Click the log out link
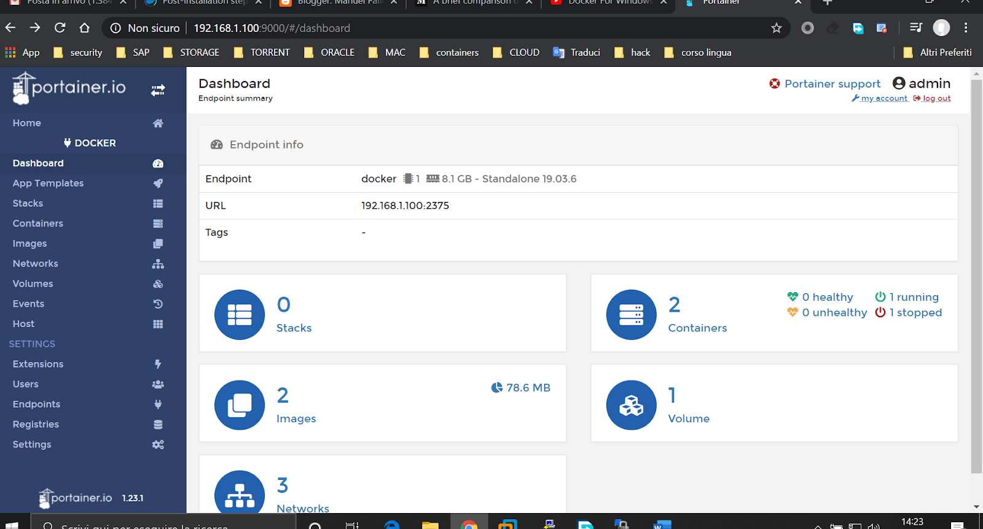 (932, 98)
